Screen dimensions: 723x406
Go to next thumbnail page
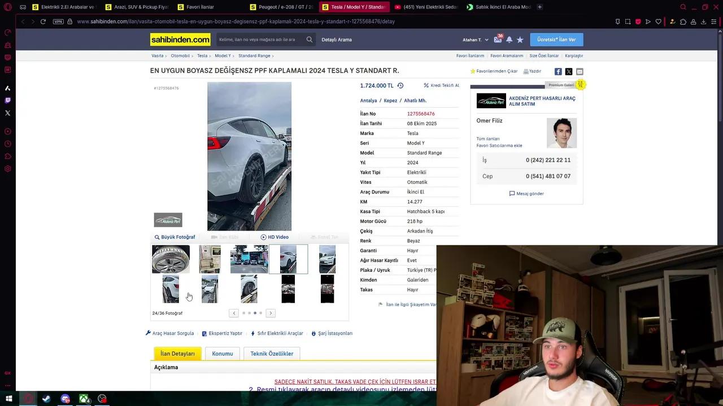(x=271, y=313)
